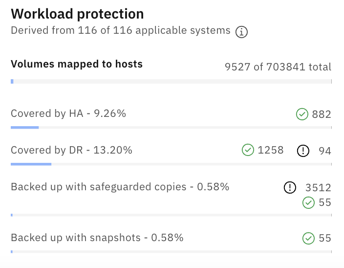
Task: Click green checkmark icon next to 882
Action: point(302,114)
